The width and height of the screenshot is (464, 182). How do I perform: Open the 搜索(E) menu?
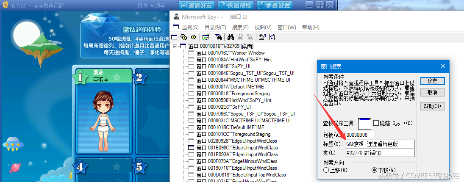click(x=240, y=28)
